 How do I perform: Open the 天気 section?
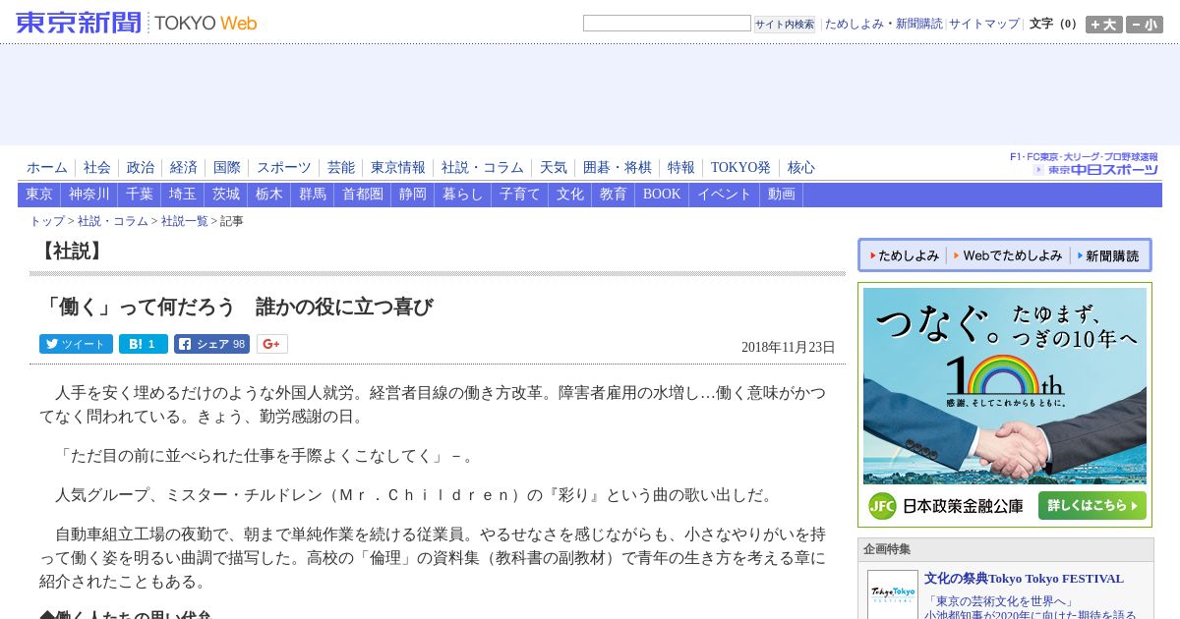click(554, 168)
